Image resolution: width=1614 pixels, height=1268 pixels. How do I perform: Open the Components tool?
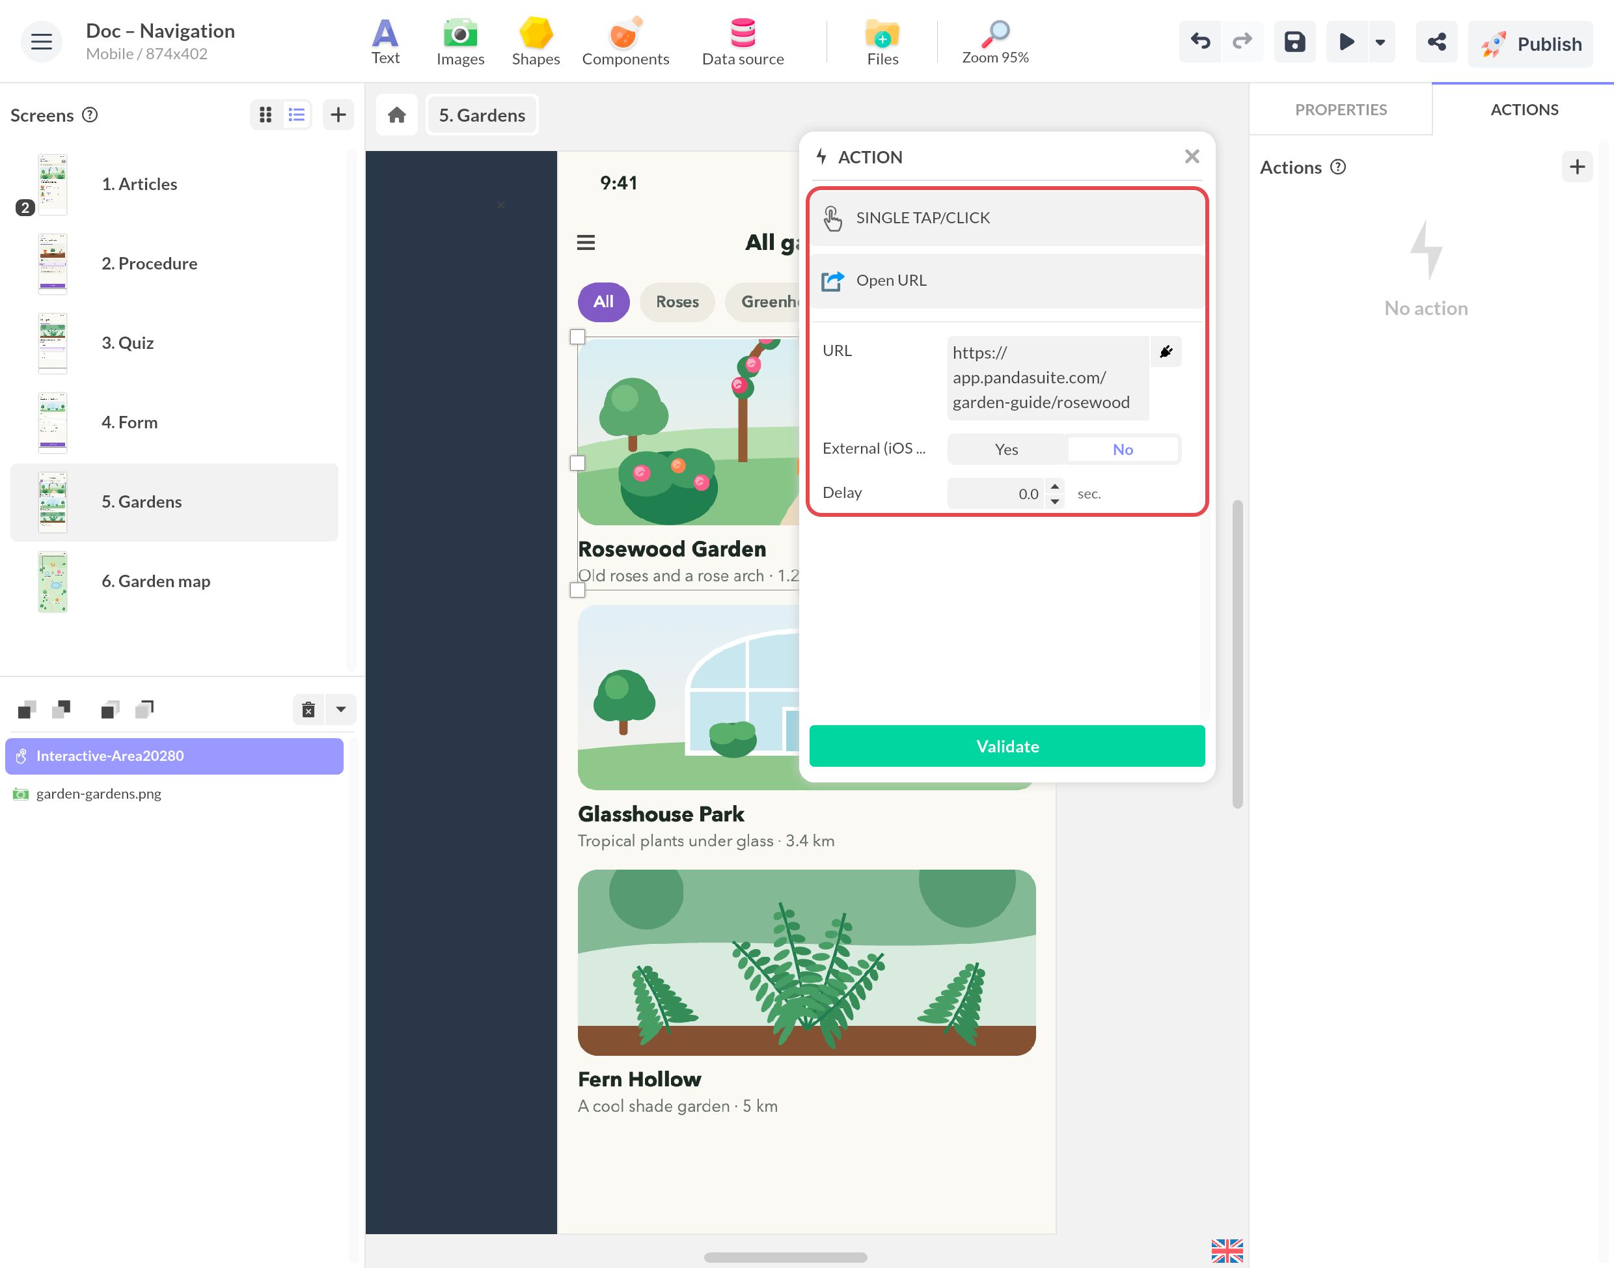coord(625,42)
